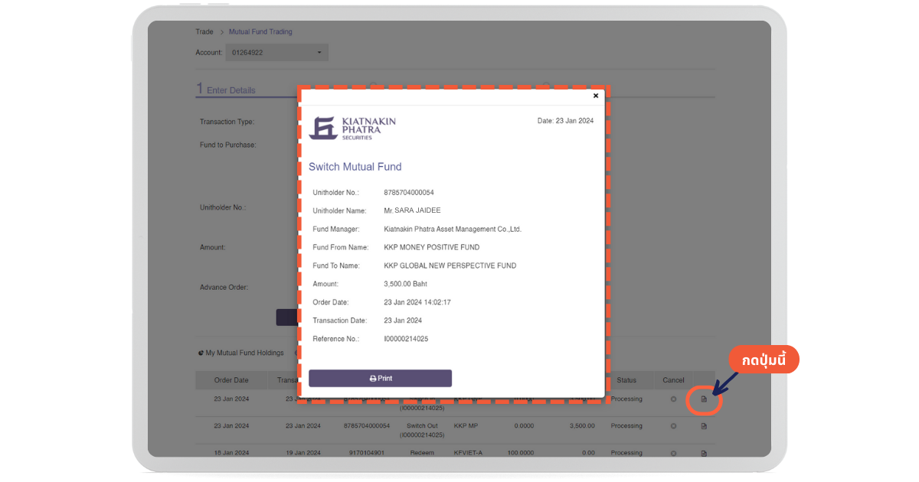Click the Kiatnakin Phatra Securities logo
The width and height of the screenshot is (919, 482).
(x=352, y=127)
